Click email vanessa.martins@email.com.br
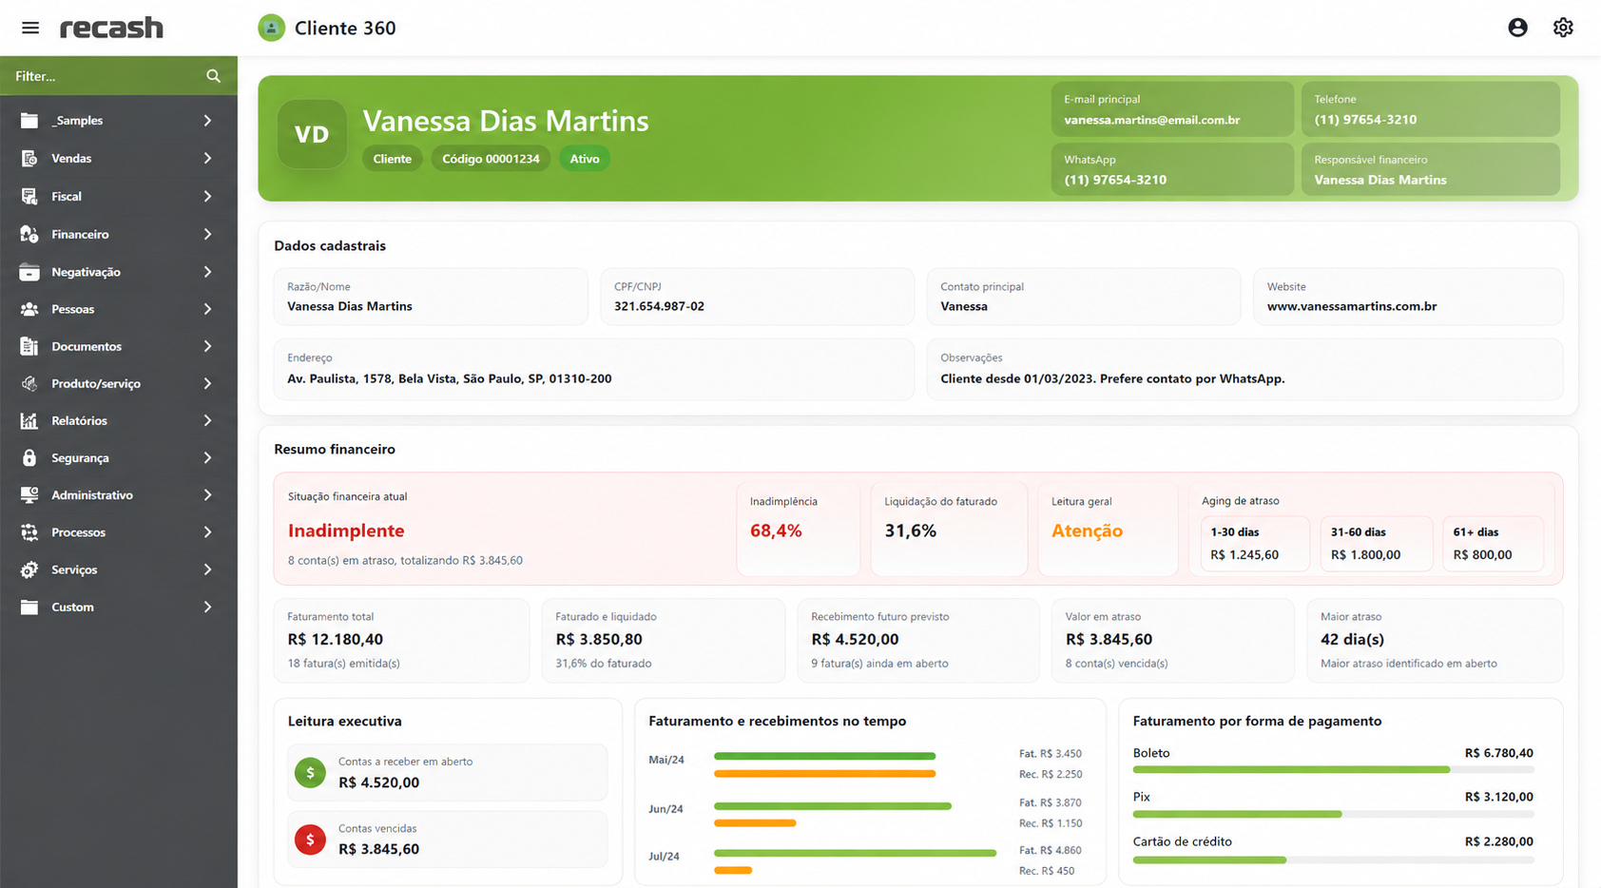This screenshot has width=1601, height=888. pos(1151,120)
